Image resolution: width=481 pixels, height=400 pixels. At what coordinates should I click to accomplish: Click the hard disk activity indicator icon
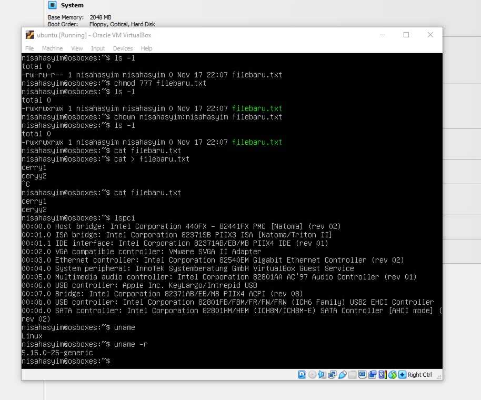pyautogui.click(x=302, y=375)
